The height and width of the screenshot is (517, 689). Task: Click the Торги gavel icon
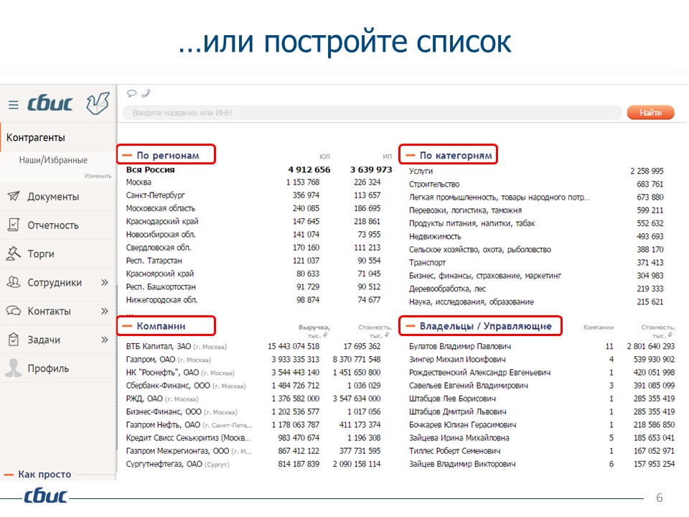(x=14, y=253)
